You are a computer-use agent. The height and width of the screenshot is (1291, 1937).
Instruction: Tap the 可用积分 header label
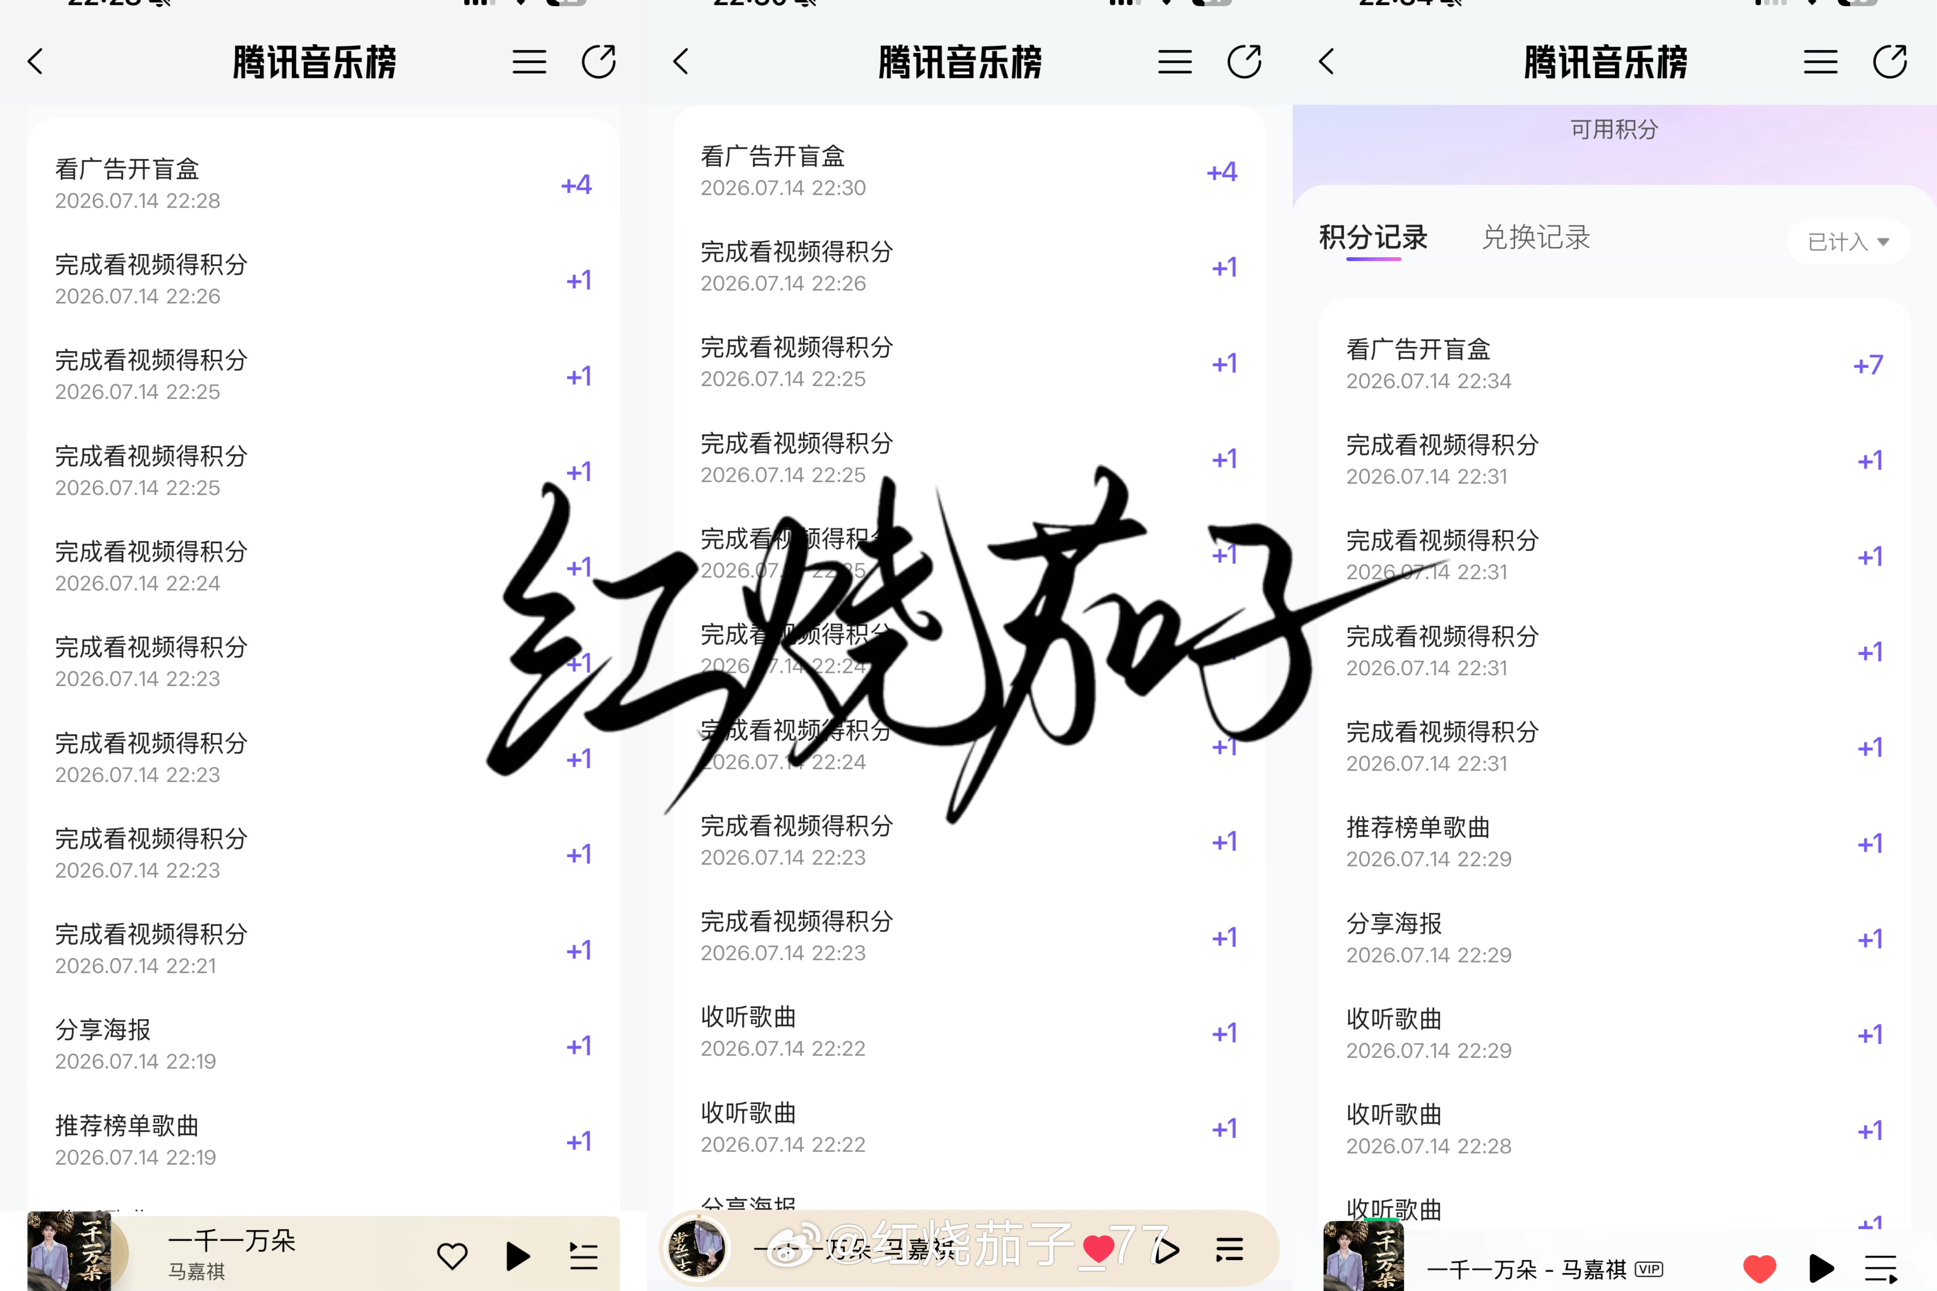pyautogui.click(x=1614, y=129)
